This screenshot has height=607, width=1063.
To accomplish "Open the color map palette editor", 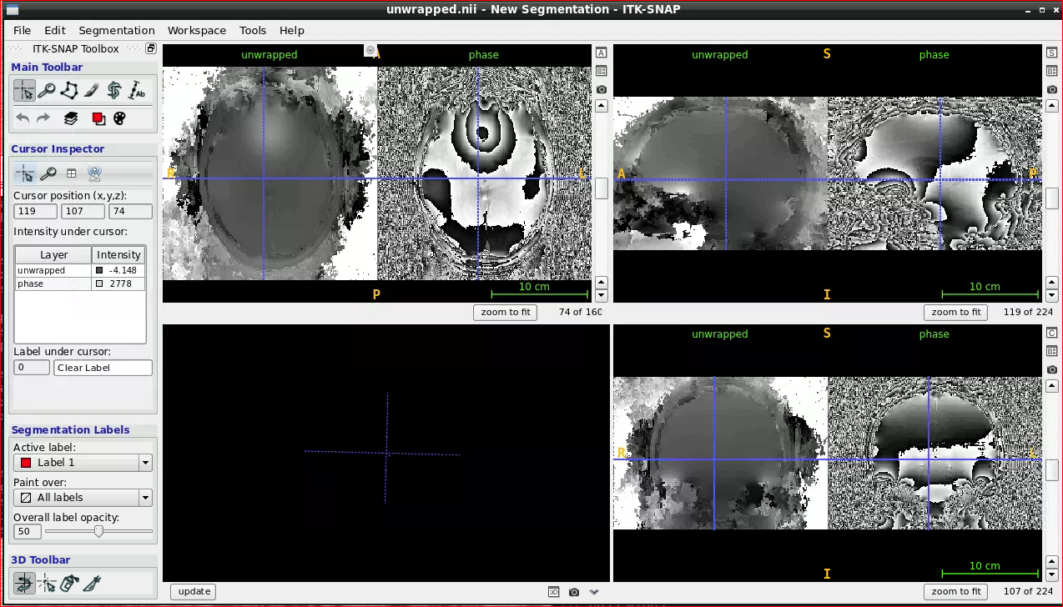I will 119,118.
